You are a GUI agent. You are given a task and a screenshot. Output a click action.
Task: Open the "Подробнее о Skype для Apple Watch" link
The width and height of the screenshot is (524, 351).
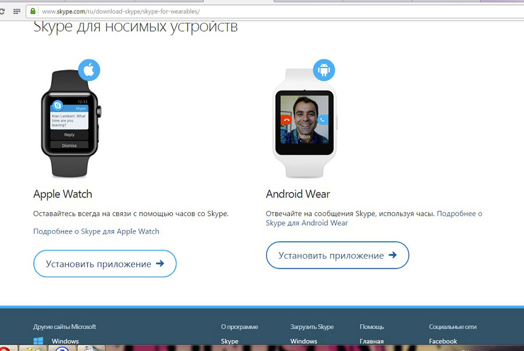(x=96, y=231)
